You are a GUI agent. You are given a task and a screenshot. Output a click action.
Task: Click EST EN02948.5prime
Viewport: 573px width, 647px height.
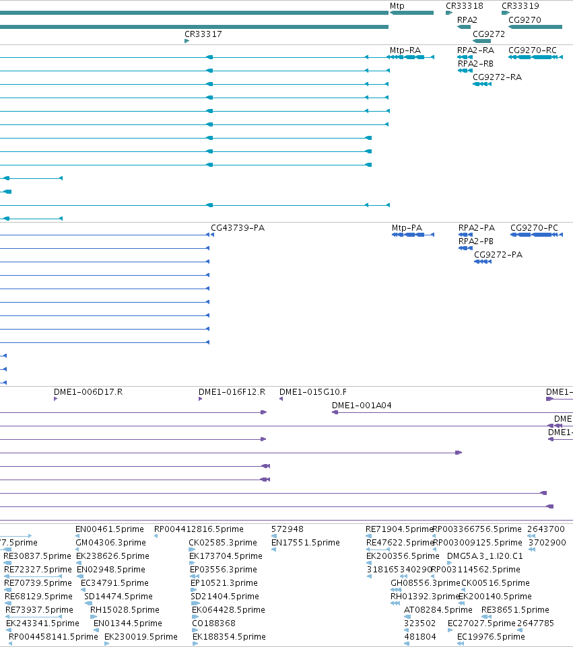110,570
